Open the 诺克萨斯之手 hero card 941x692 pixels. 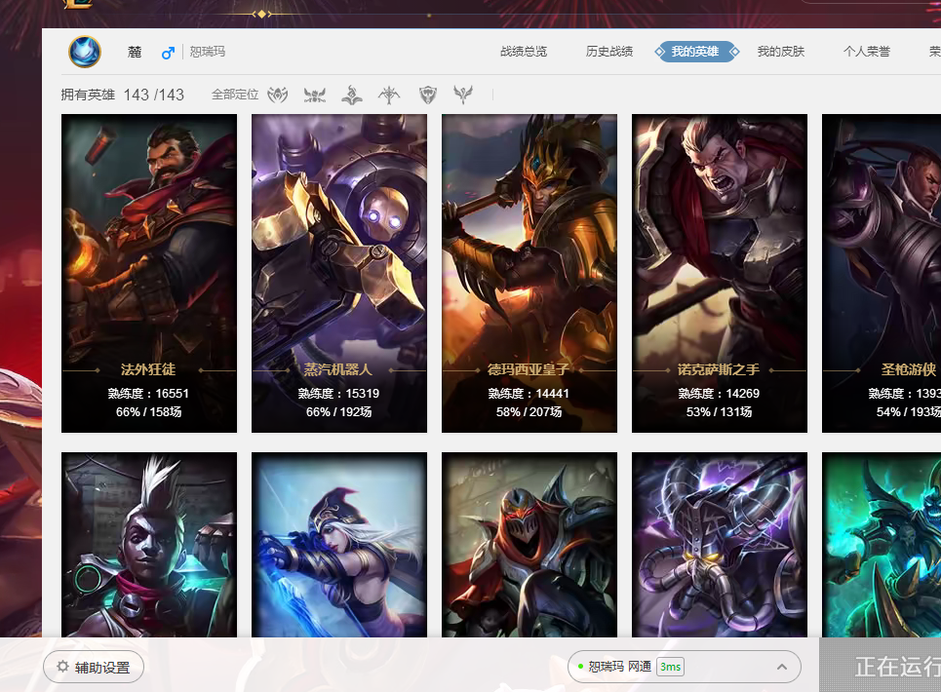720,273
